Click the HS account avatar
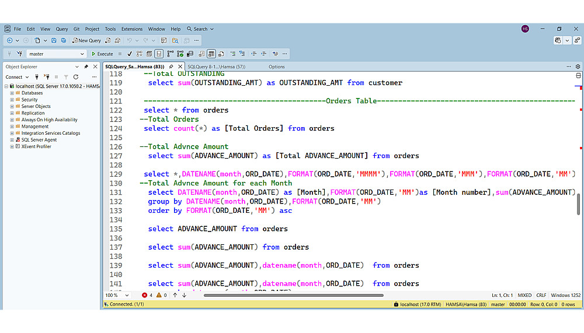The height and width of the screenshot is (333, 584). point(525,29)
